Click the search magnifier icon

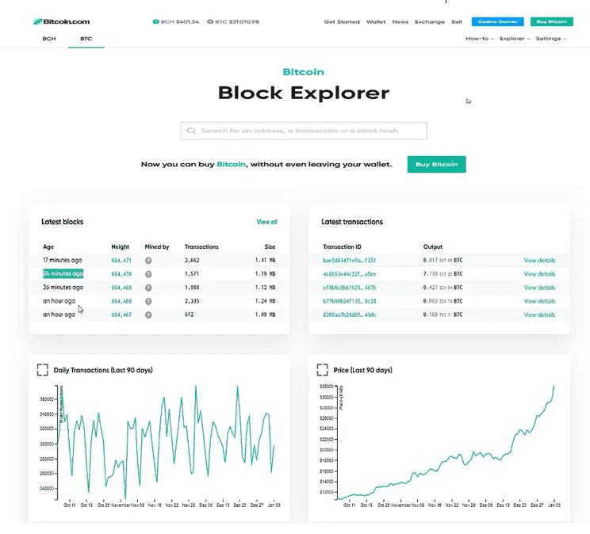pos(191,131)
